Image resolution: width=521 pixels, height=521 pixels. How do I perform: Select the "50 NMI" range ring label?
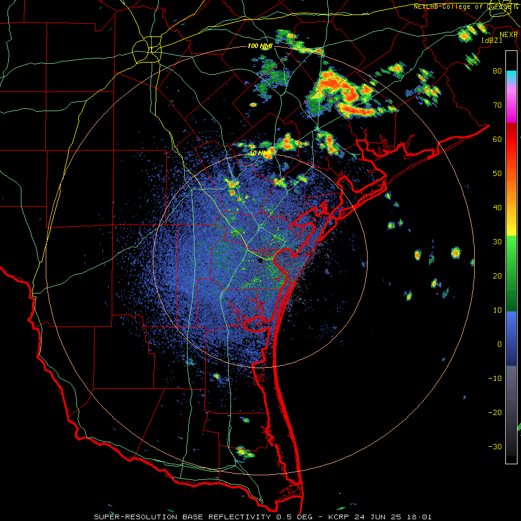tap(260, 153)
